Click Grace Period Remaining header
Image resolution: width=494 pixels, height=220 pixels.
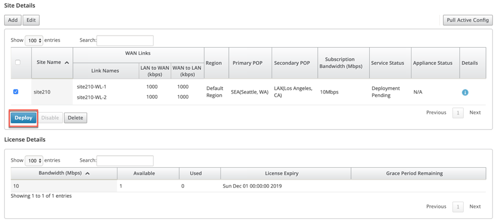pos(418,173)
